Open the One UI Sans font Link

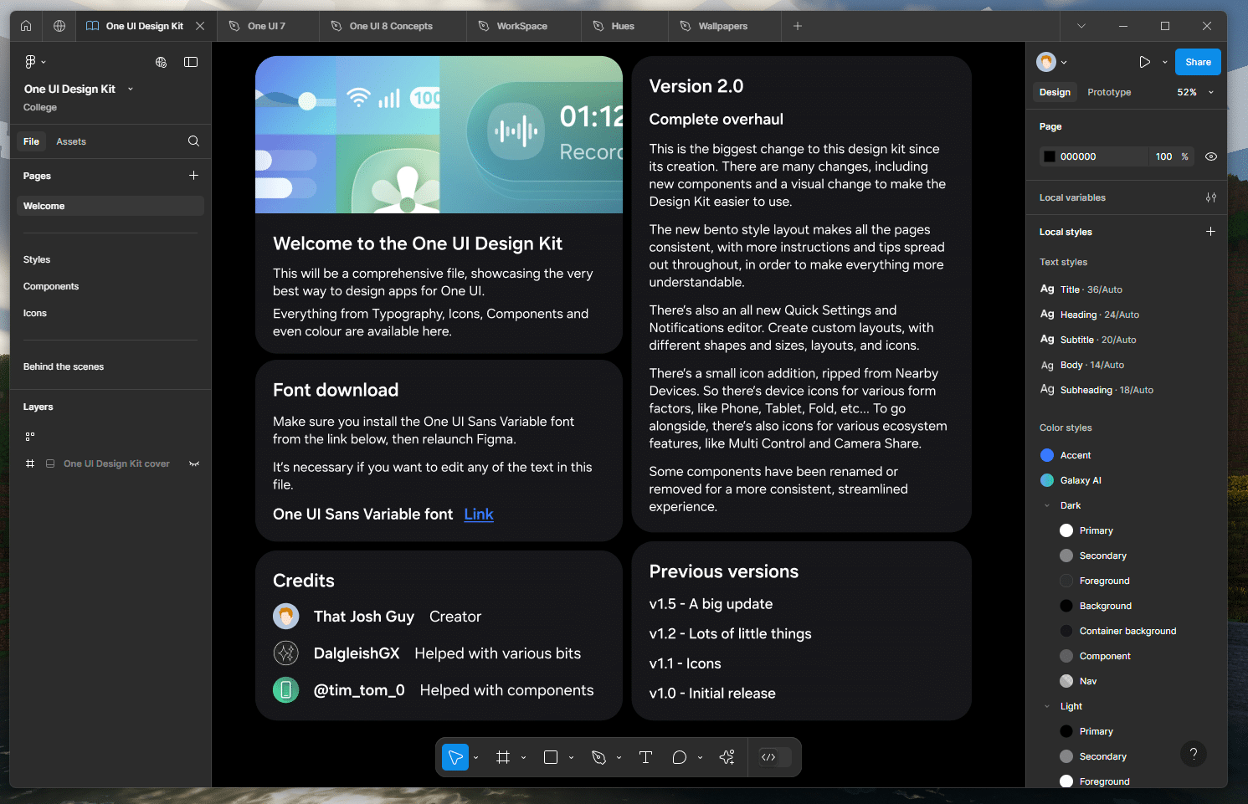point(479,515)
